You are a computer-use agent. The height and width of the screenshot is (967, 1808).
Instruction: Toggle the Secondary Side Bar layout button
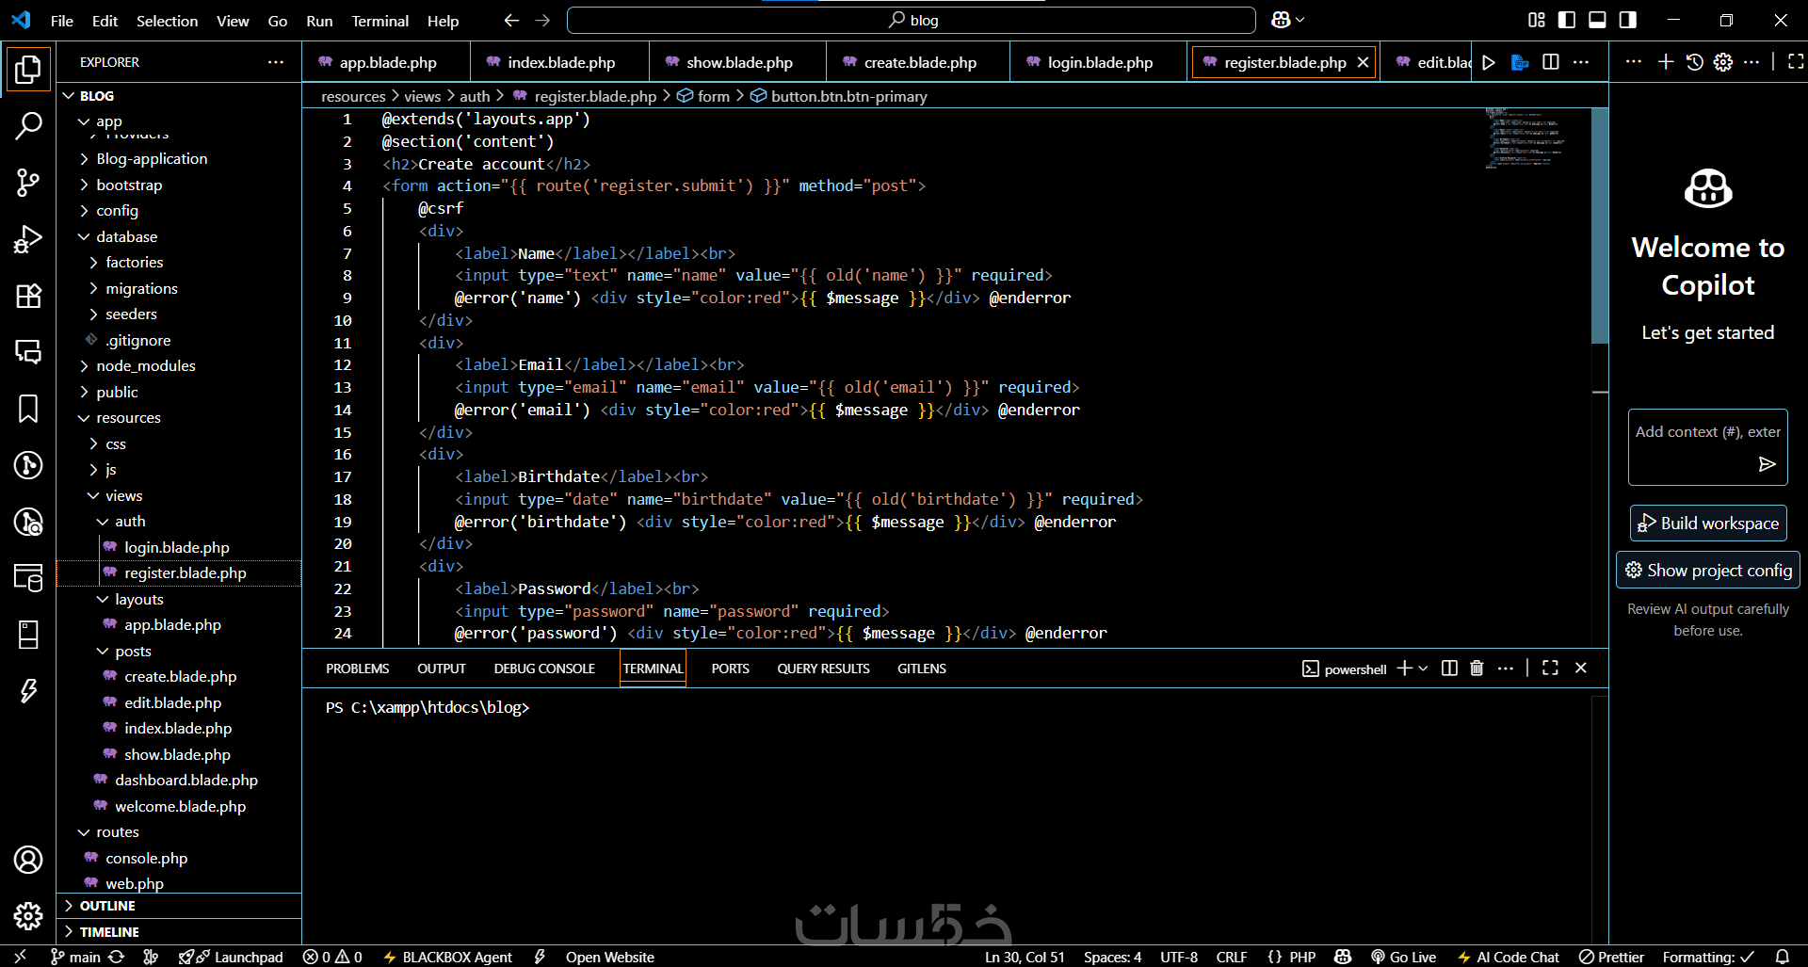click(1627, 20)
